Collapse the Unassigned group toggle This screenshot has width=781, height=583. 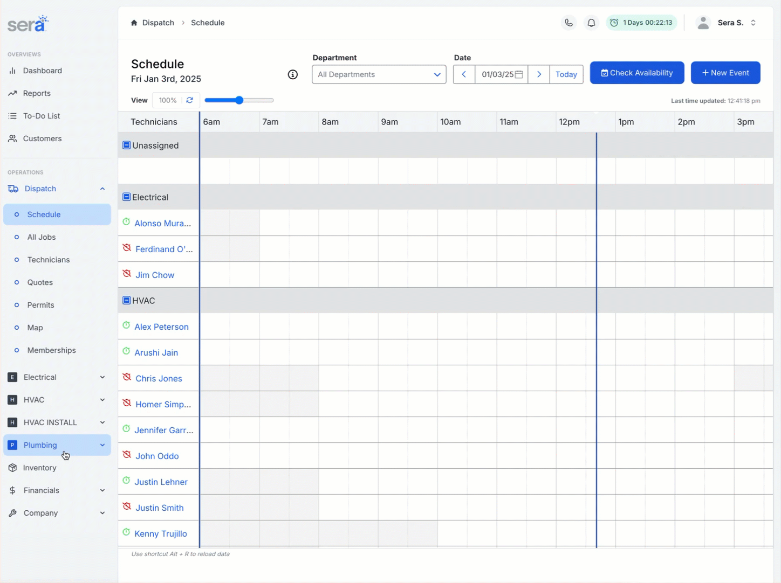127,145
